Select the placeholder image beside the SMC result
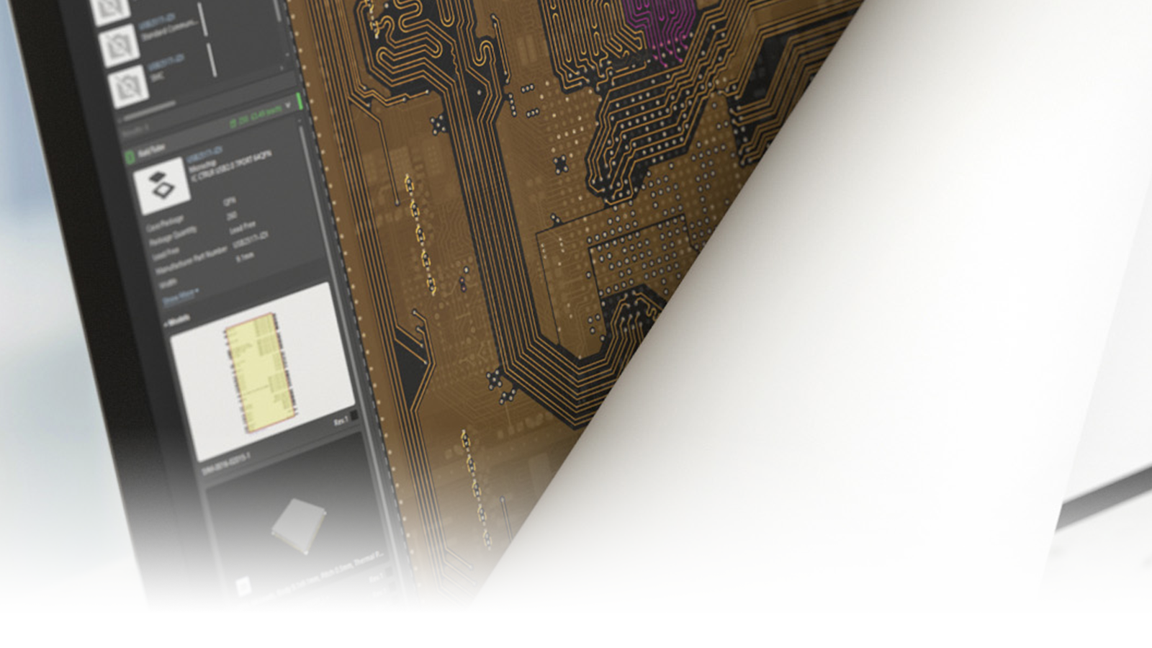Screen dimensions: 1152x648 (x=129, y=86)
